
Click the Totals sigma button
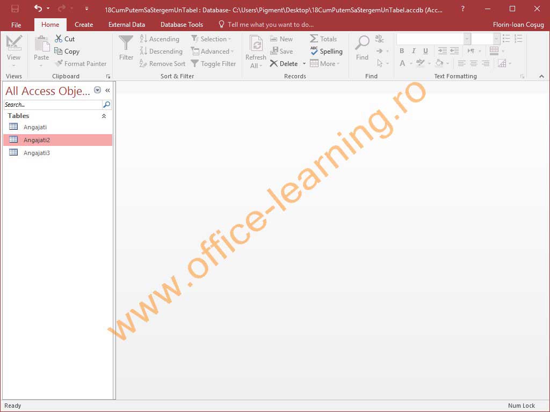pos(323,39)
